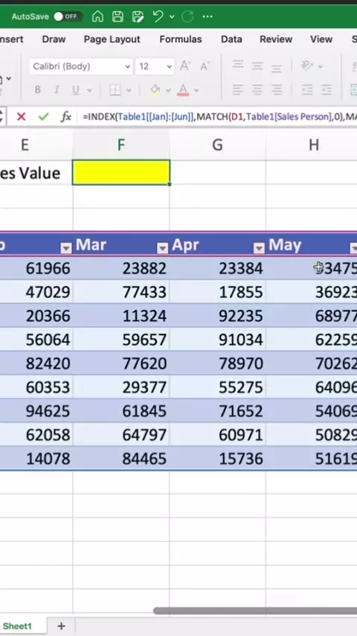Apply Bold formatting

[37, 89]
